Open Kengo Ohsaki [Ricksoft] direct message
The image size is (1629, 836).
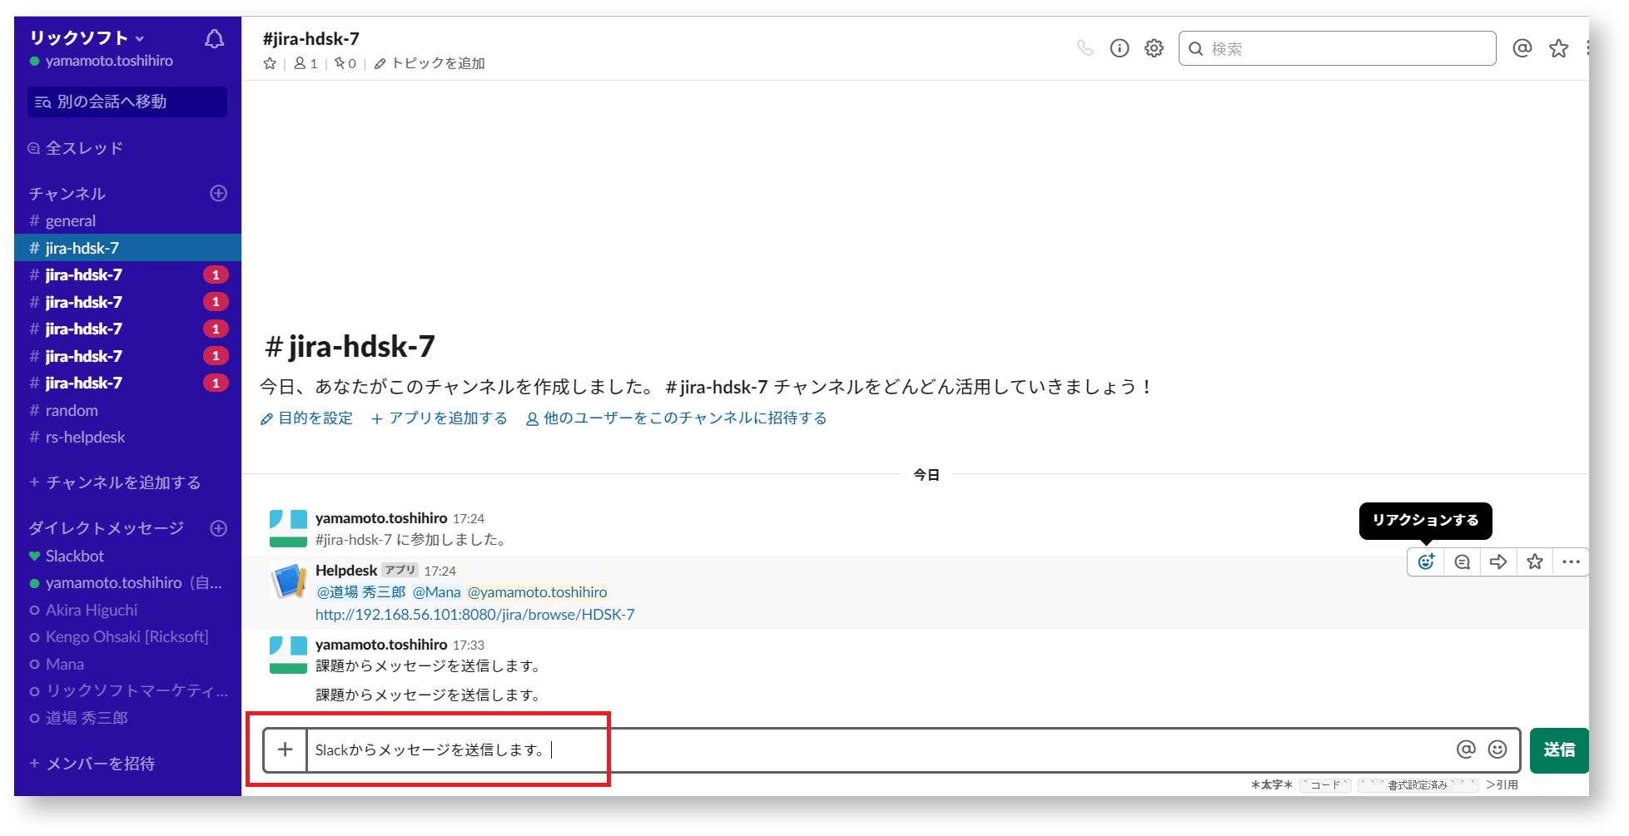tap(127, 636)
